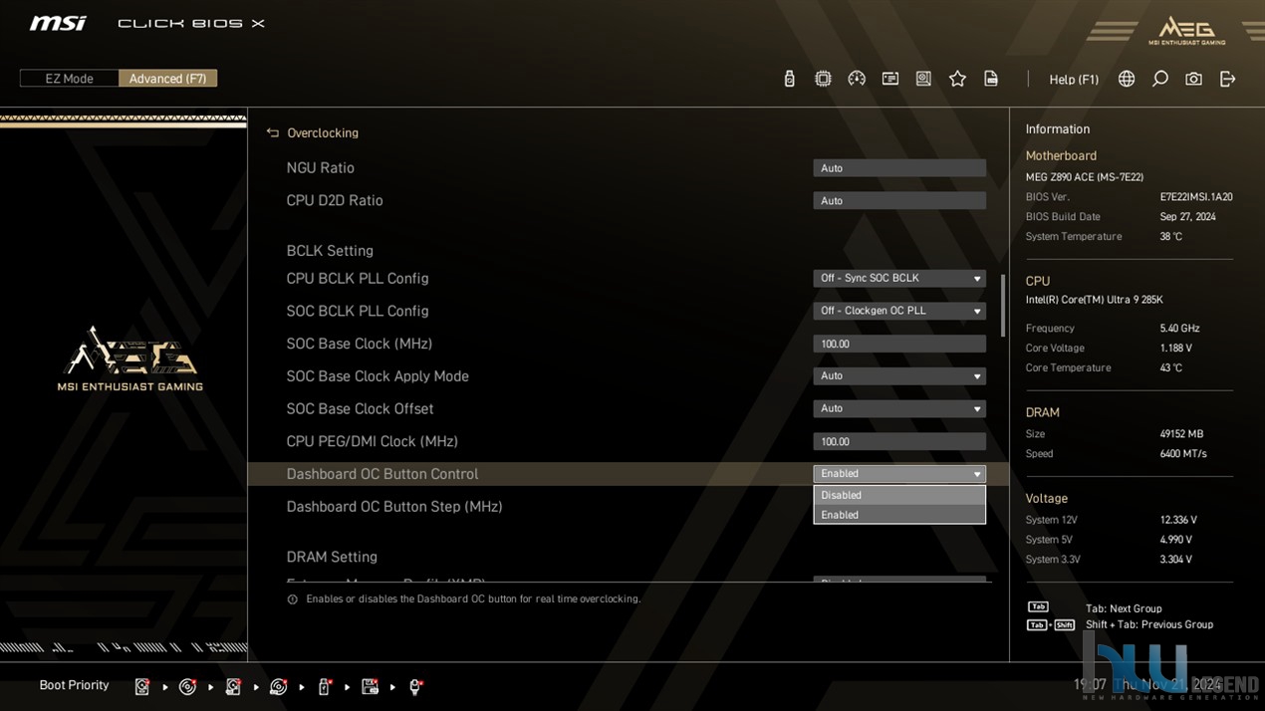This screenshot has height=711, width=1265.
Task: Open the hardware monitor board icon
Action: (x=923, y=79)
